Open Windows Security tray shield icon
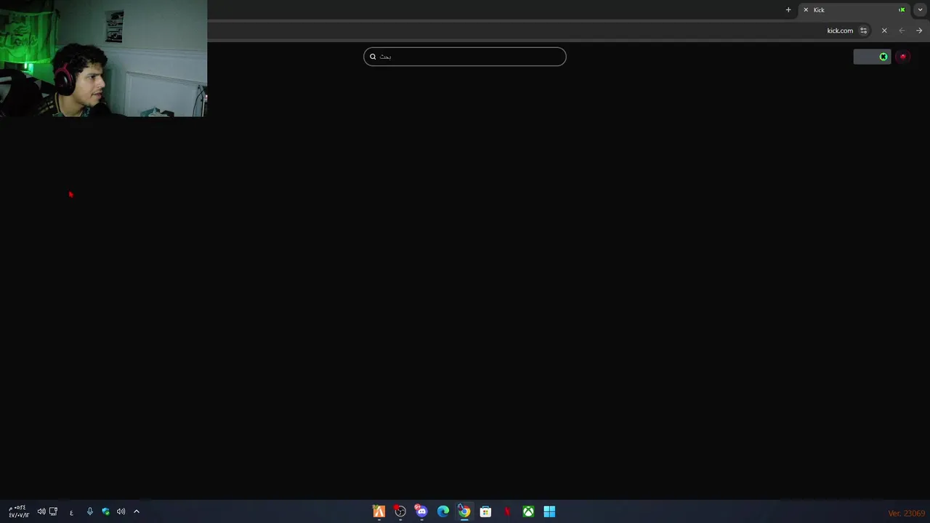This screenshot has height=523, width=930. (x=105, y=511)
